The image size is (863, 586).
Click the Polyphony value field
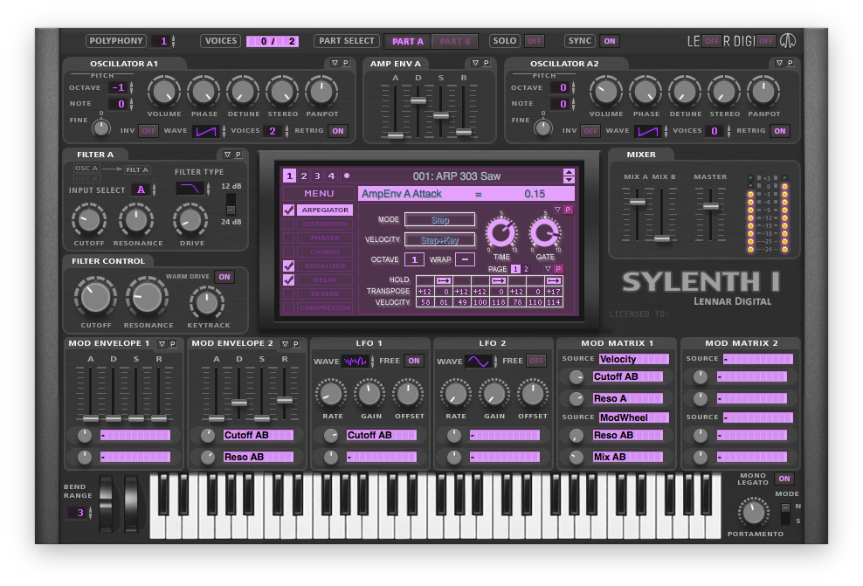click(x=163, y=41)
